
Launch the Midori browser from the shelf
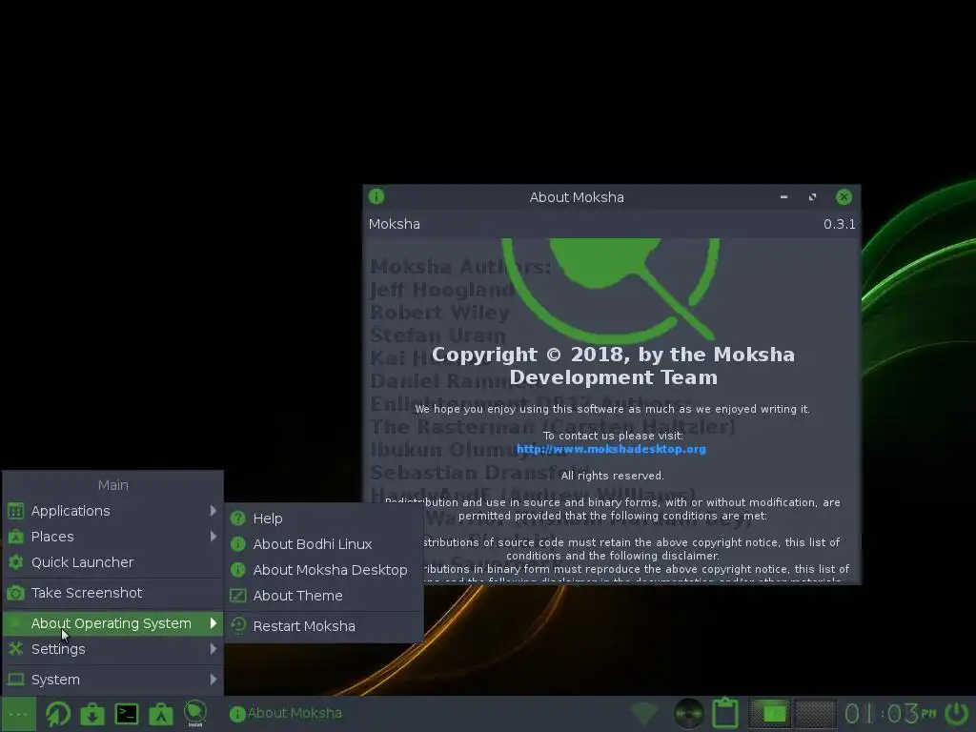tap(58, 713)
